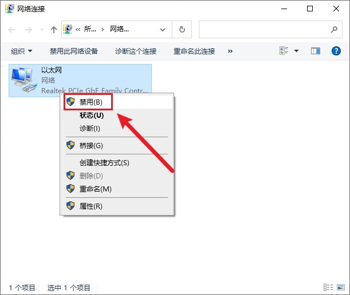
Task: Choose 属性(R) in context menu
Action: (x=91, y=206)
